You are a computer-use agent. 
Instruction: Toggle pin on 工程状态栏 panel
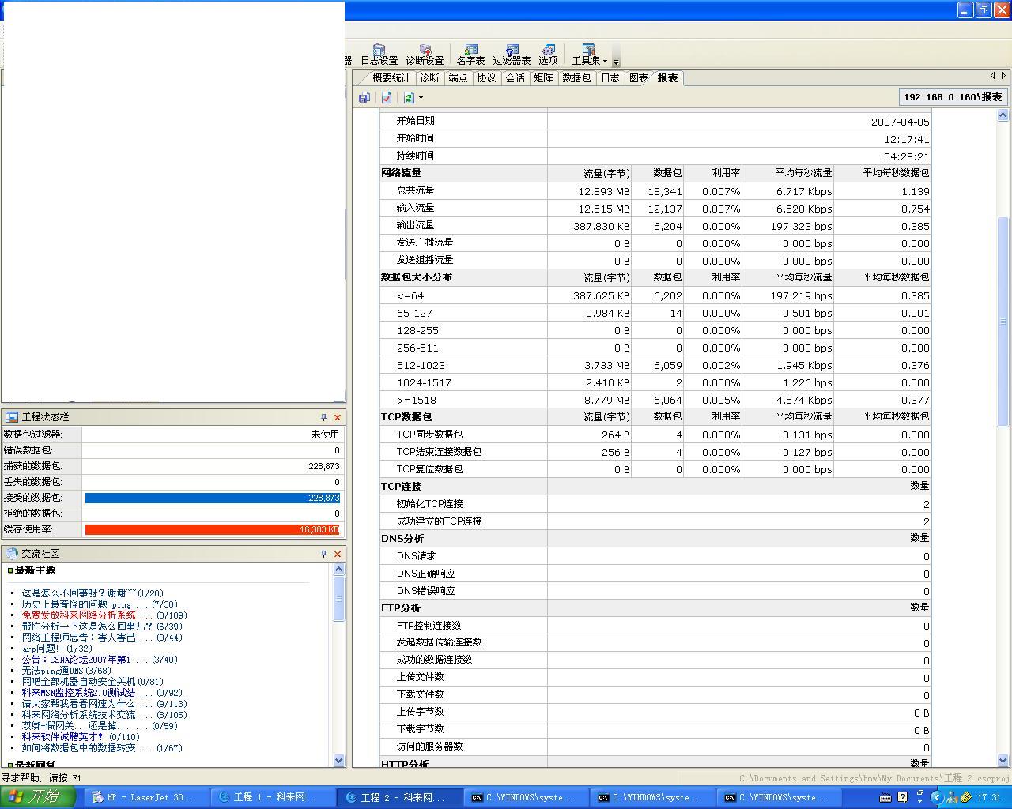[x=323, y=417]
